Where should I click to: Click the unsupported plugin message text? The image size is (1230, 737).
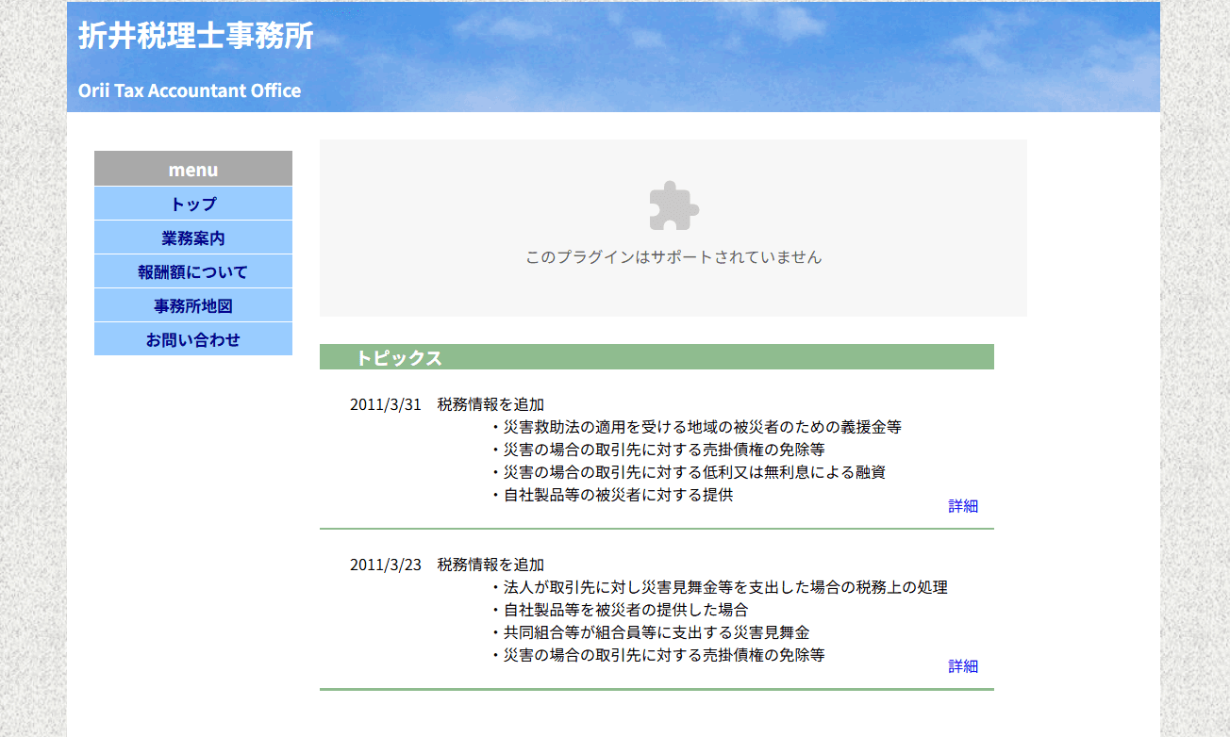(x=673, y=255)
